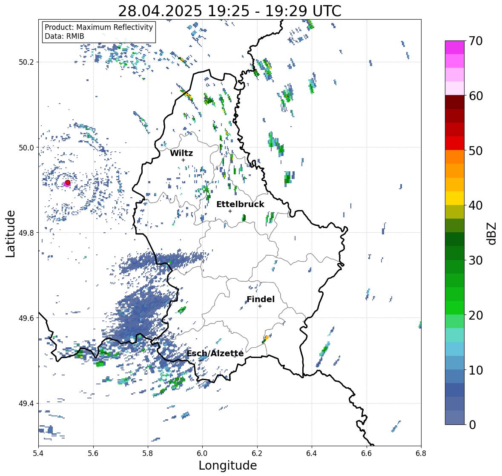Click the latitude tick label 49.8
This screenshot has width=502, height=476.
(x=26, y=233)
